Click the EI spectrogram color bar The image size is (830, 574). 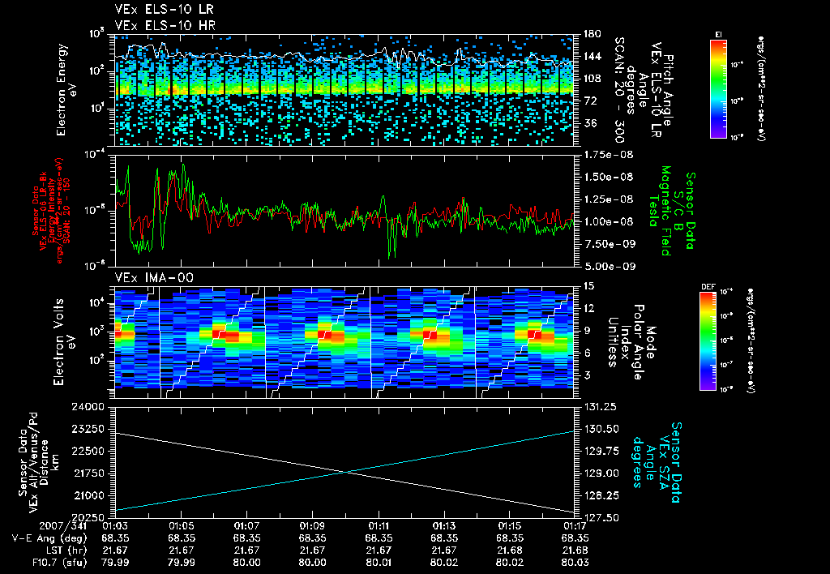[x=718, y=88]
